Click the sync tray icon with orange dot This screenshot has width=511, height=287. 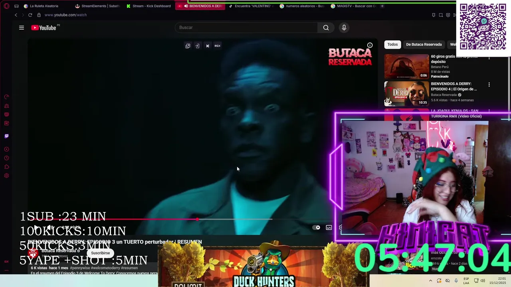point(439,281)
